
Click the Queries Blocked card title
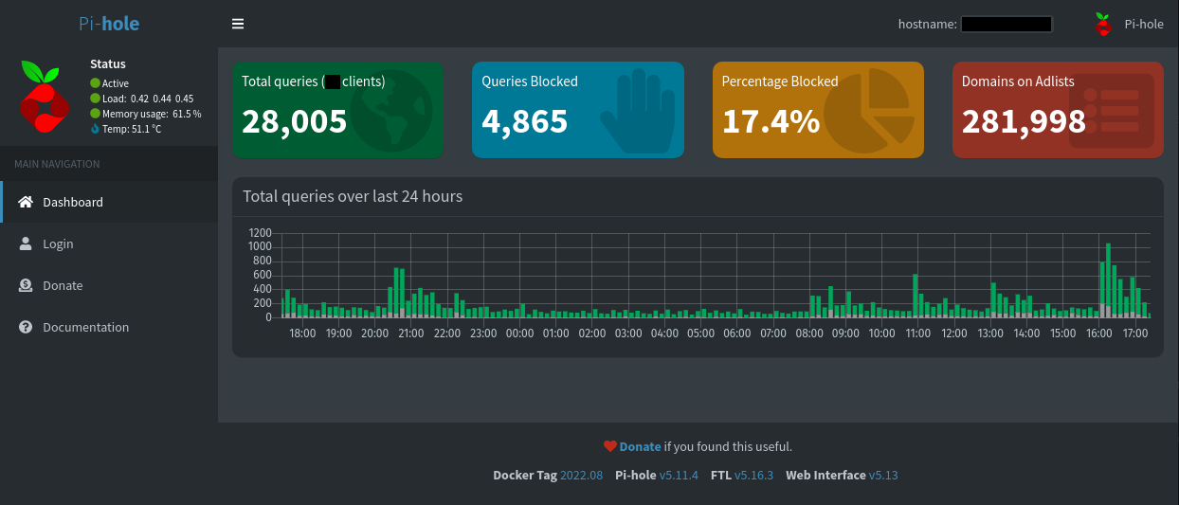(530, 81)
